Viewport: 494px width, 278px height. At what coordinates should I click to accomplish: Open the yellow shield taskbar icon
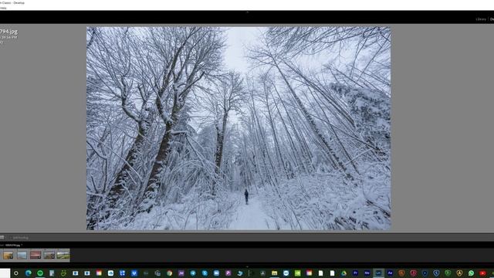[459, 273]
